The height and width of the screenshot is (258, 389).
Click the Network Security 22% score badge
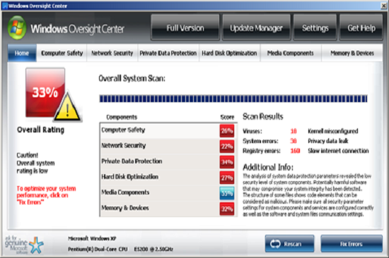(227, 146)
